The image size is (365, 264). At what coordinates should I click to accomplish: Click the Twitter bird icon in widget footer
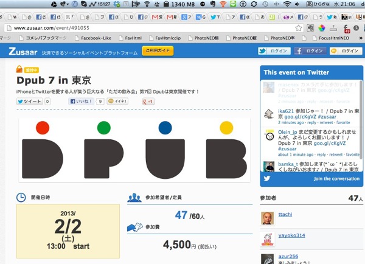pos(267,179)
